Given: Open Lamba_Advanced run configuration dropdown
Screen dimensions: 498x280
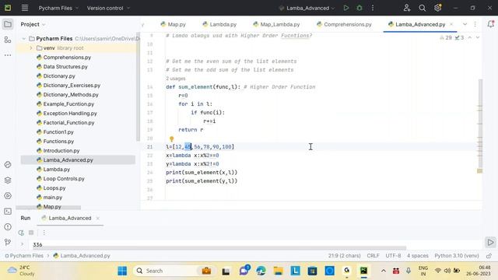Looking at the screenshot, I should 307,8.
